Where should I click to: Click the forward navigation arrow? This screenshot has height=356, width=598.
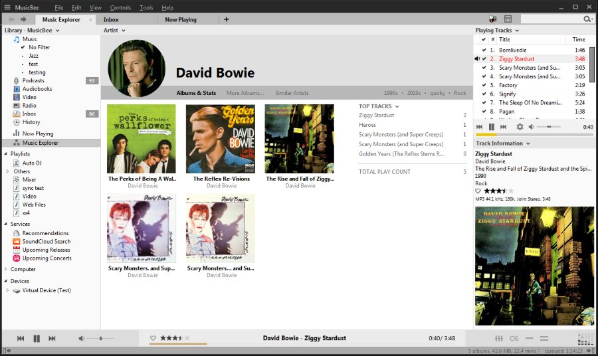point(23,19)
